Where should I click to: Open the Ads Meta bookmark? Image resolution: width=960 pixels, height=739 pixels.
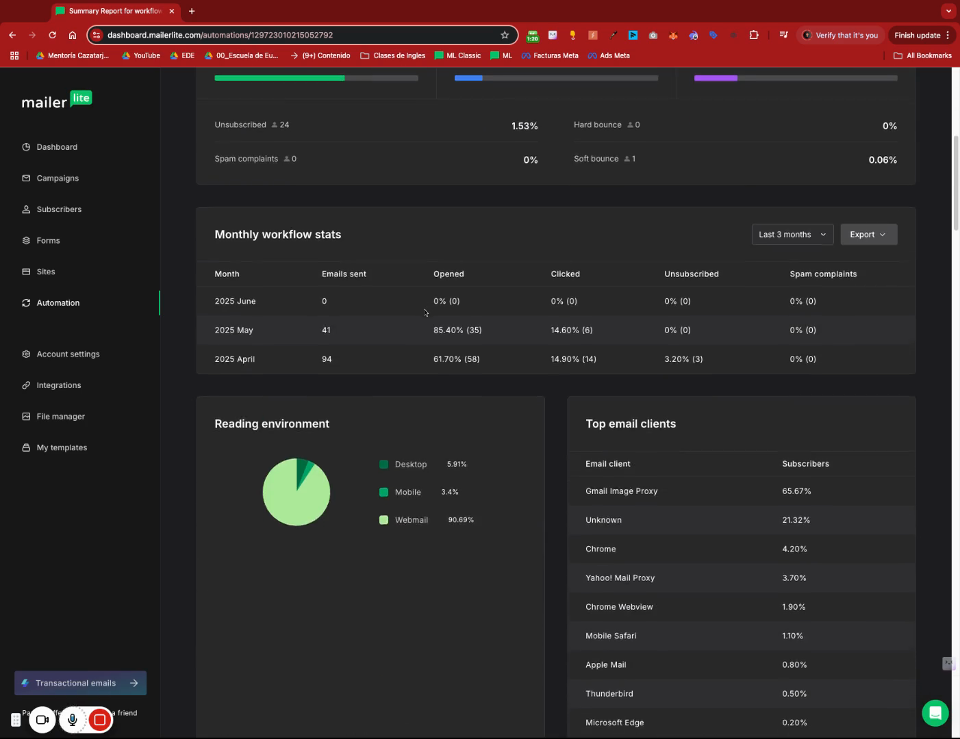click(x=609, y=55)
